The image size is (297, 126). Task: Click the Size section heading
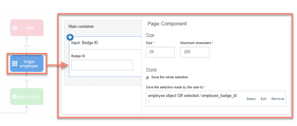150,35
